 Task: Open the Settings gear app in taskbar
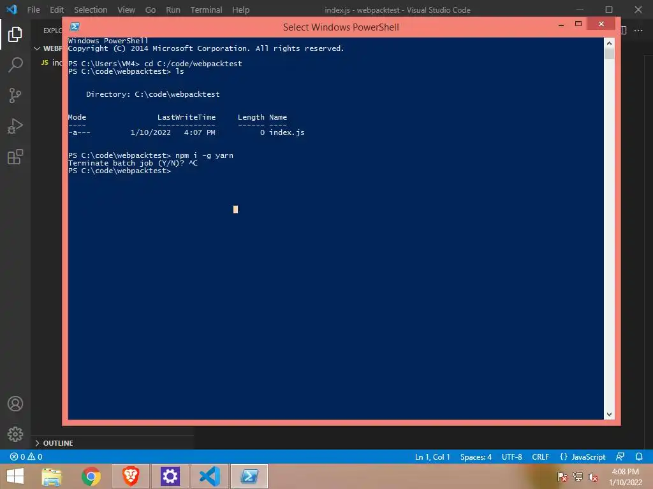point(170,476)
